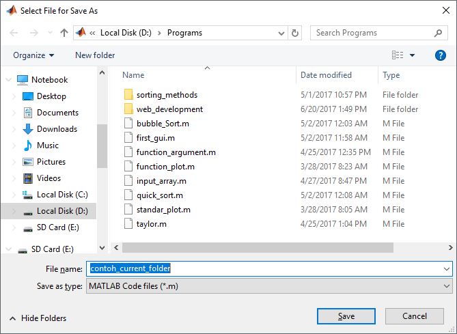This screenshot has height=334, width=457.
Task: Click the view layout icon
Action: click(x=398, y=55)
